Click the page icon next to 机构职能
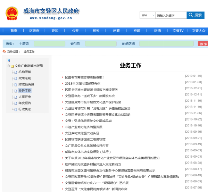Screen dimensions: 208x192 pyautogui.click(x=16, y=72)
